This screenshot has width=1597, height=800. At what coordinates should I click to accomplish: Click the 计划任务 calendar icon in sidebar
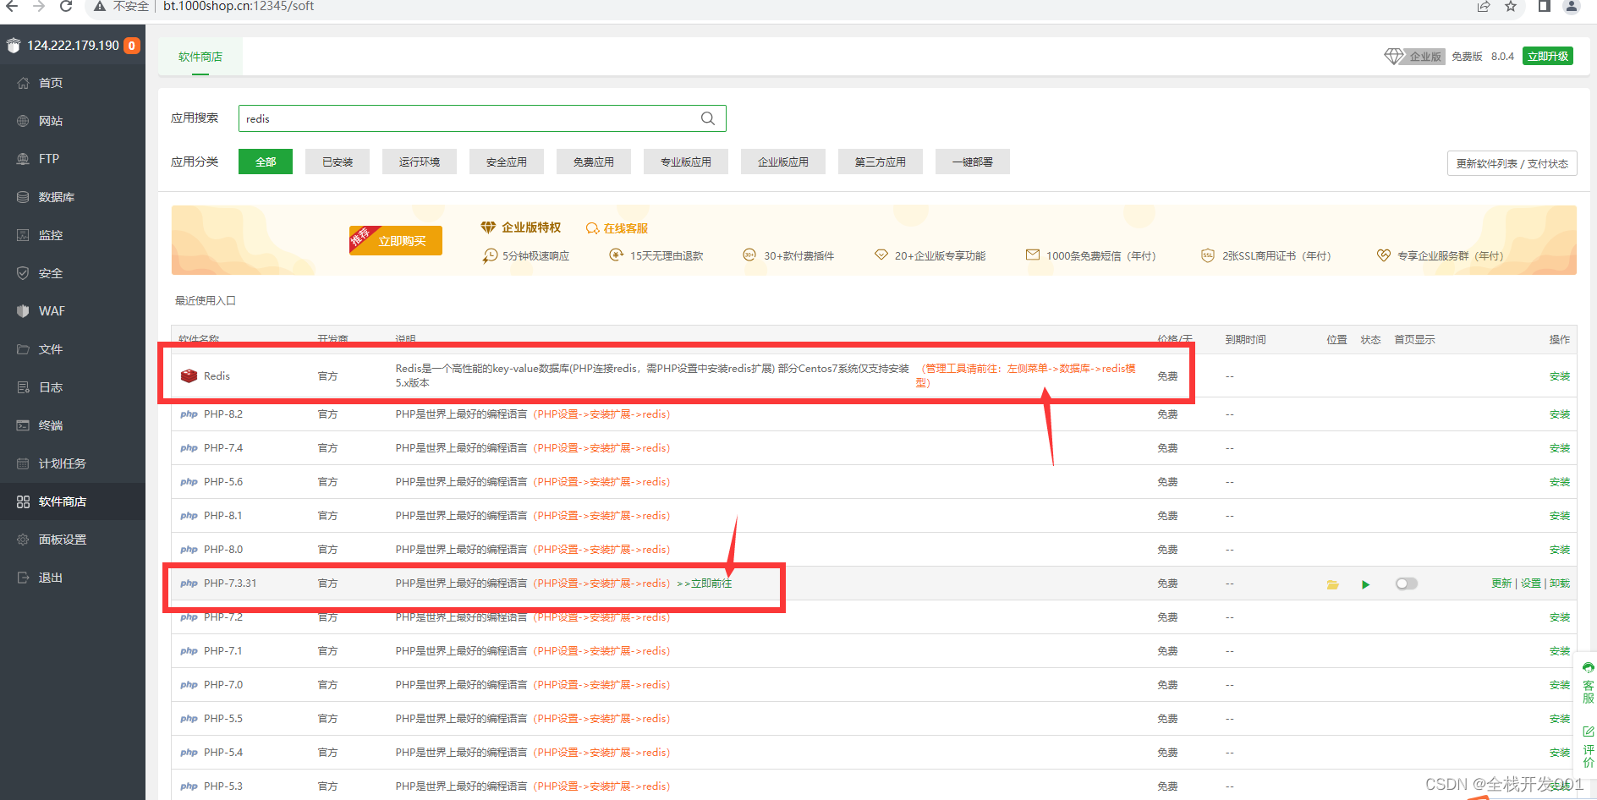click(x=23, y=463)
